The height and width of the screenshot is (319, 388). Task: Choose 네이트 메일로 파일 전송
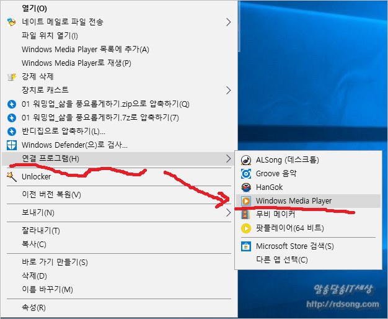[x=119, y=22]
